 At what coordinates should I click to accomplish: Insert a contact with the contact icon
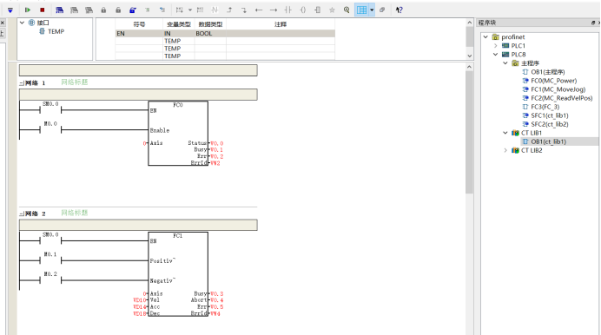coord(288,10)
